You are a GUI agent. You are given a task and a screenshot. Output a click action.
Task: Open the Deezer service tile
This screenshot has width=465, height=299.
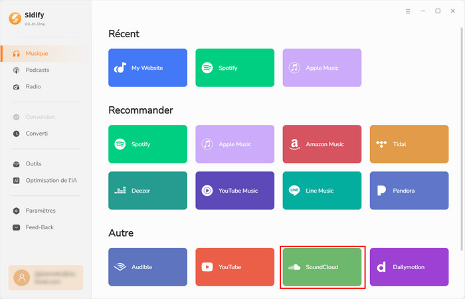[147, 191]
